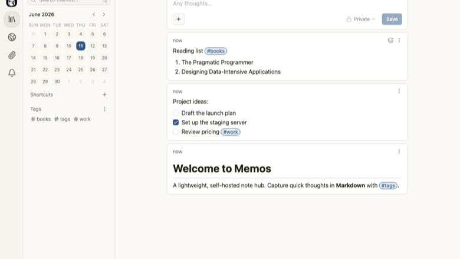The image size is (460, 259).
Task: Open the Explore globe icon in sidebar
Action: pos(12,37)
